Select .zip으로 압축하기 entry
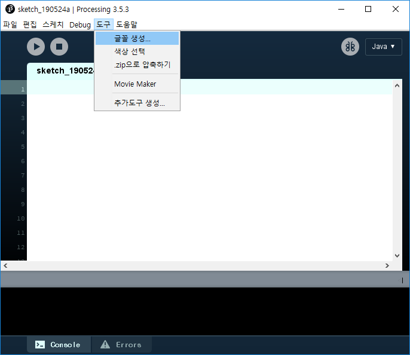 pos(137,65)
